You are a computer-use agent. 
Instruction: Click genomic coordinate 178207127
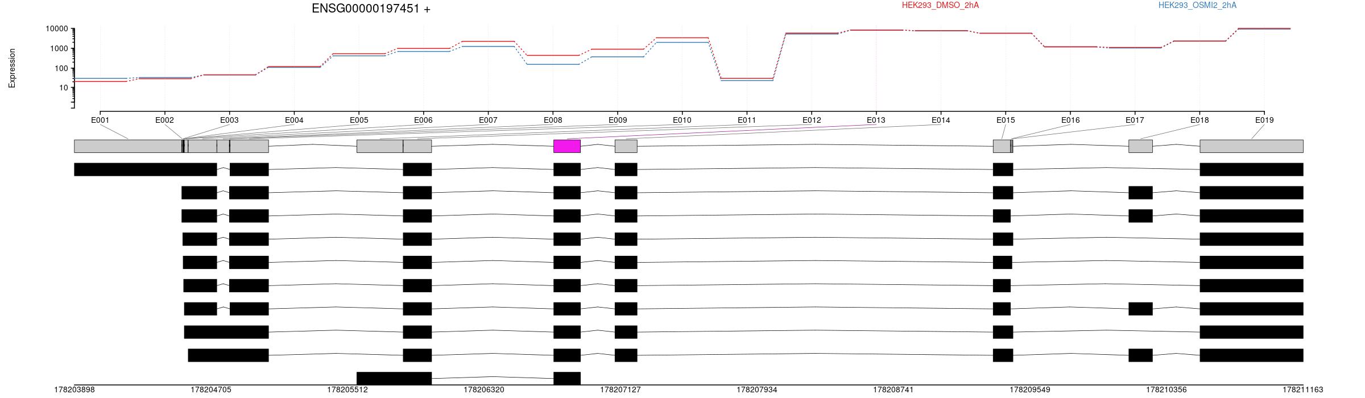click(x=621, y=390)
